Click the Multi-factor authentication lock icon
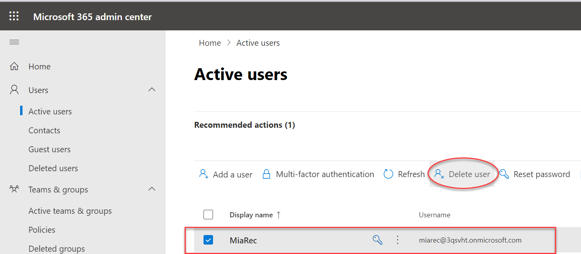This screenshot has height=254, width=581. point(267,174)
